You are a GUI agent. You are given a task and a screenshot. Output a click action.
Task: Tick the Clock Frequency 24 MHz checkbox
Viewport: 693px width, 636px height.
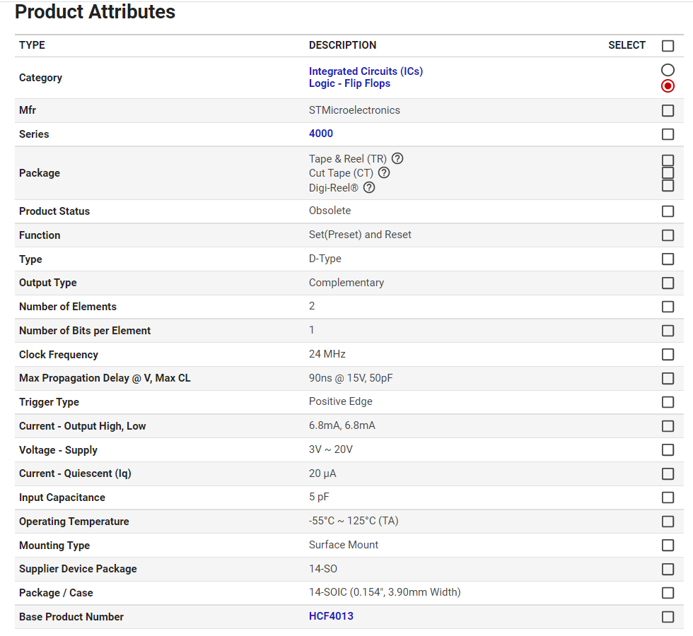coord(668,355)
